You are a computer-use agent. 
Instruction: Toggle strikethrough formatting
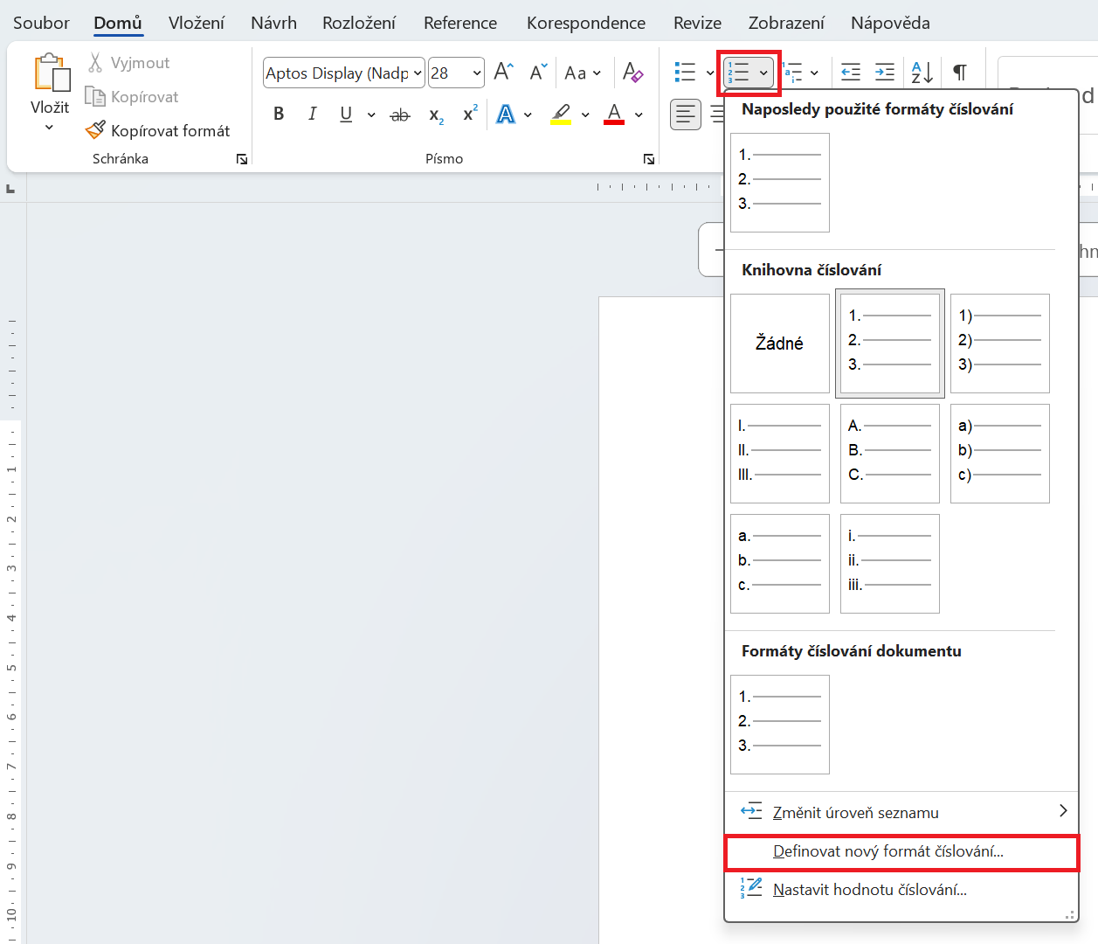400,115
